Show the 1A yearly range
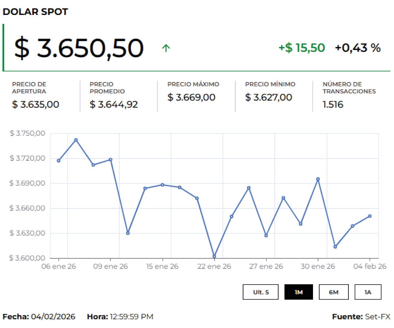This screenshot has width=394, height=328. pyautogui.click(x=368, y=292)
